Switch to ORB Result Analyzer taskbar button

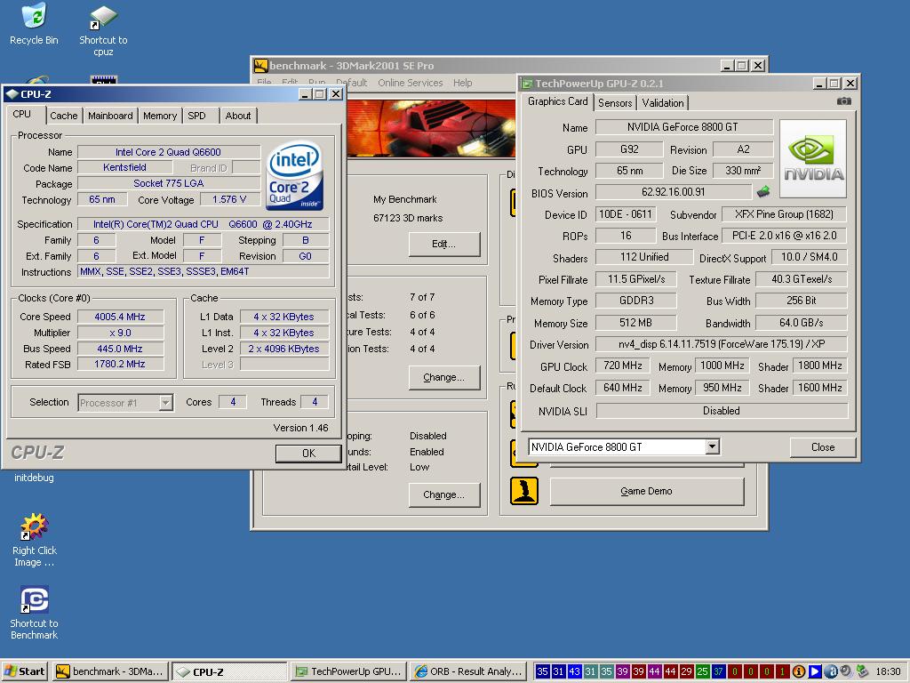click(x=467, y=671)
